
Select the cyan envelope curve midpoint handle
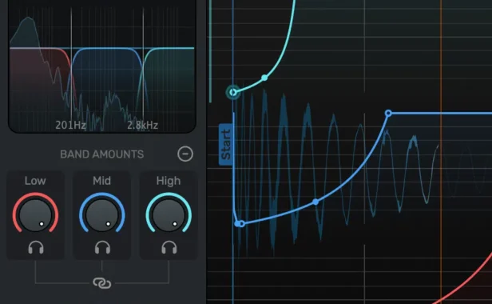pyautogui.click(x=264, y=78)
